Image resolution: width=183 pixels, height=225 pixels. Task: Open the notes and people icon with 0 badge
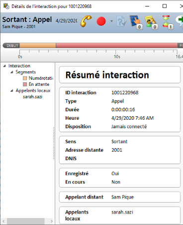point(151,22)
